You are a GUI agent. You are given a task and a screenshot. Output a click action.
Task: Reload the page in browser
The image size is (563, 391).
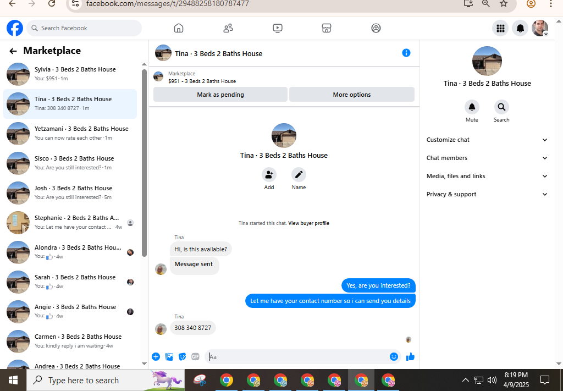pos(51,4)
